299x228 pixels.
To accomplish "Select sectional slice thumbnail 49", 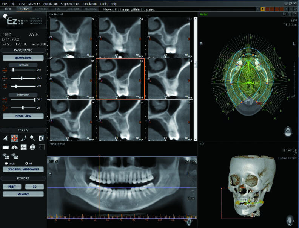I will click(x=71, y=37).
